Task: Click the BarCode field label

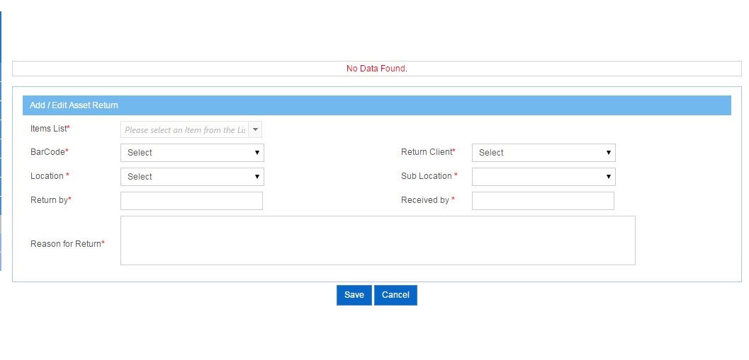Action: 49,151
